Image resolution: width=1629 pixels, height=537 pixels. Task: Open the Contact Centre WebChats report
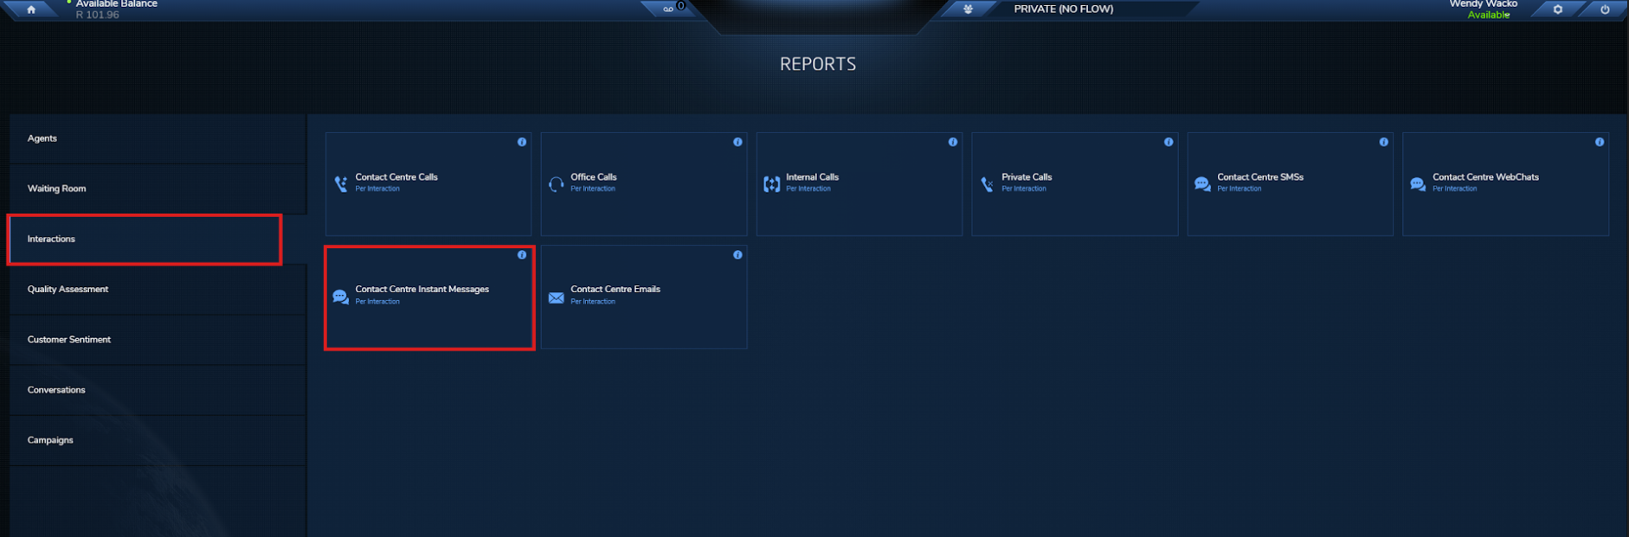click(x=1506, y=184)
